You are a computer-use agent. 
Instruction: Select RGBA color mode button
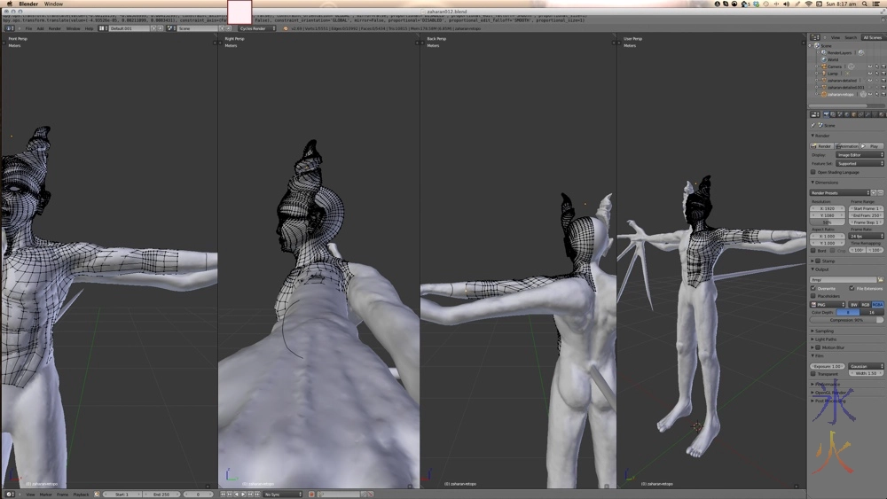[877, 304]
